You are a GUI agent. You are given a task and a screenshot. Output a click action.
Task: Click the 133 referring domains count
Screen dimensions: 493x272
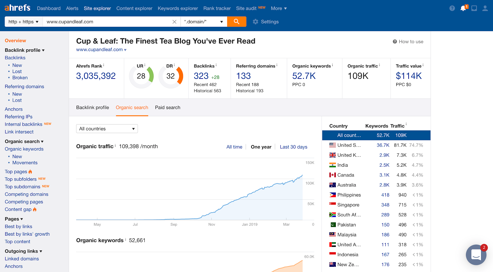click(x=243, y=76)
